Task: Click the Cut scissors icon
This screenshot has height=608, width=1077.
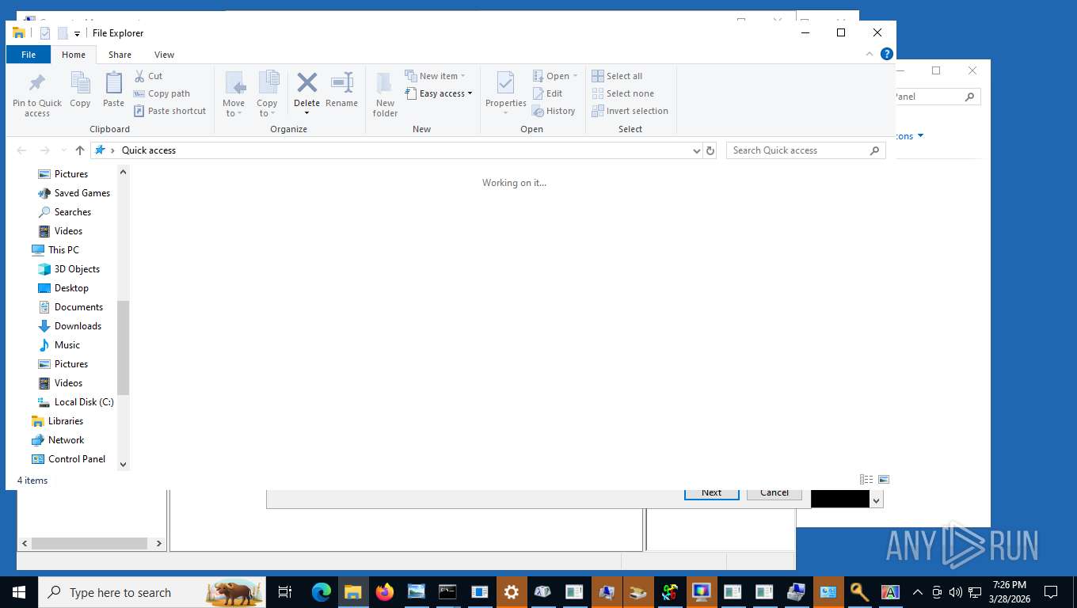Action: [x=139, y=76]
